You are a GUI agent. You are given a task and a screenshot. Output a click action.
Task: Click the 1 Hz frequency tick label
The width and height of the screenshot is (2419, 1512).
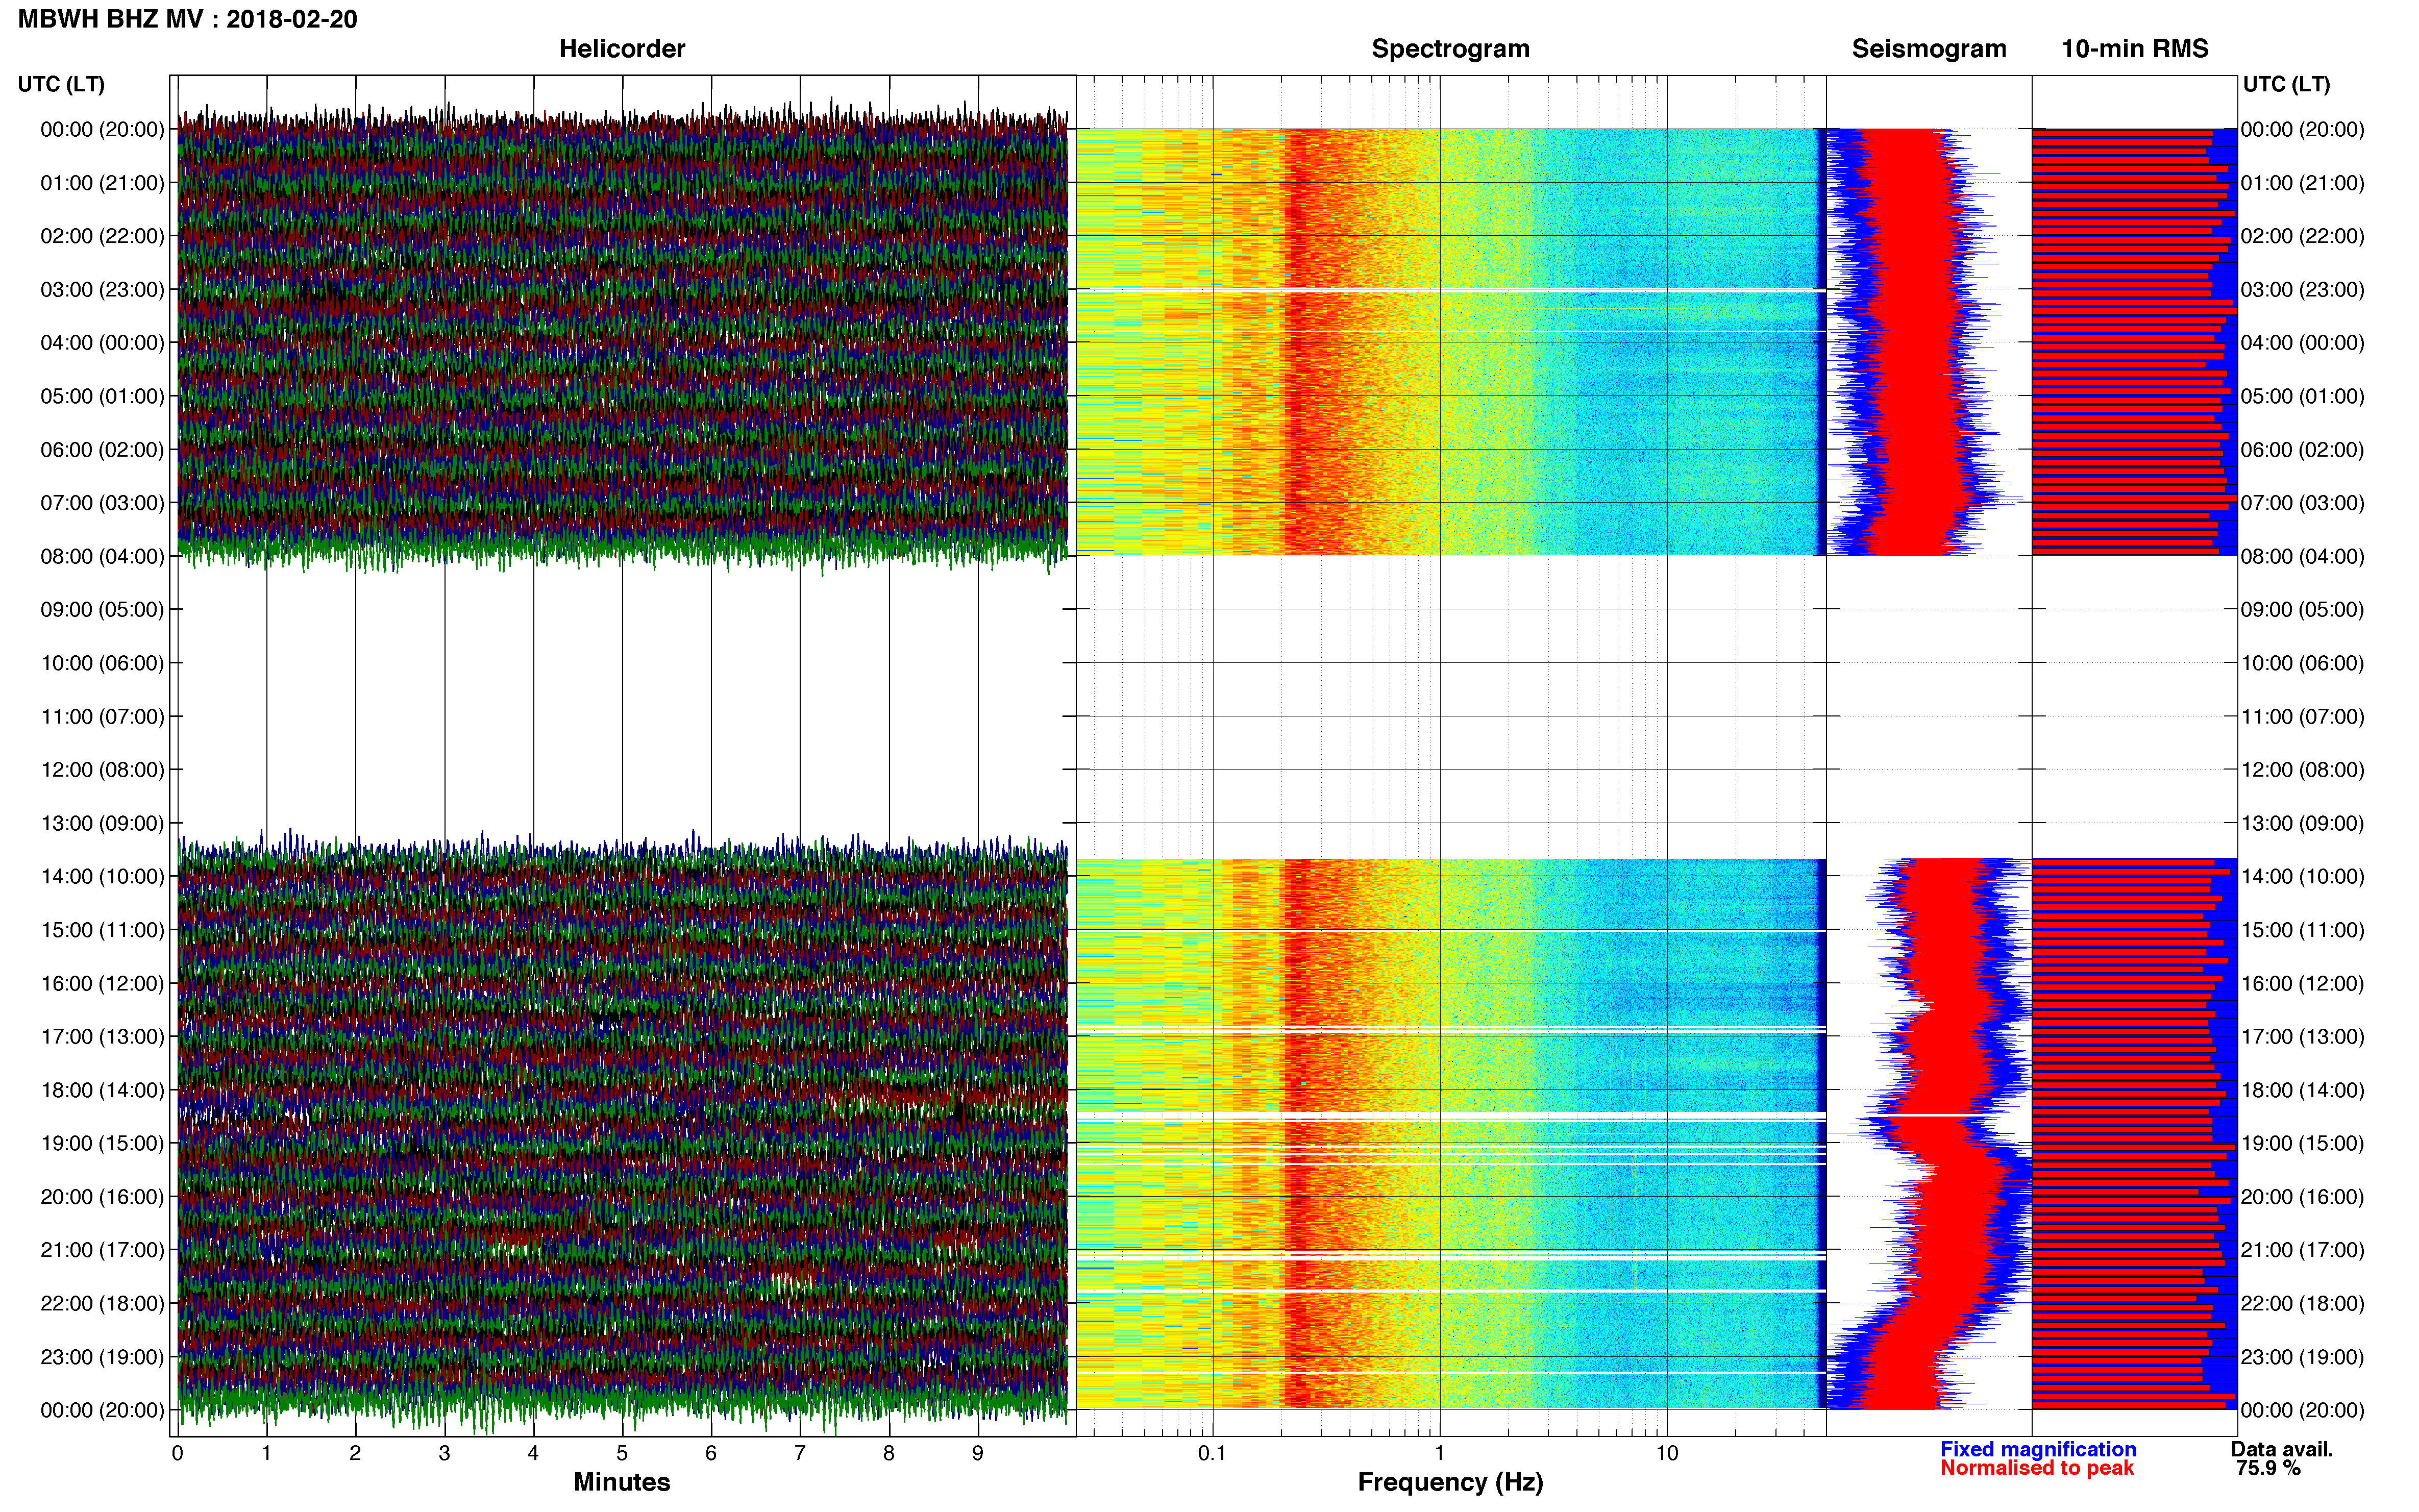pyautogui.click(x=1439, y=1453)
